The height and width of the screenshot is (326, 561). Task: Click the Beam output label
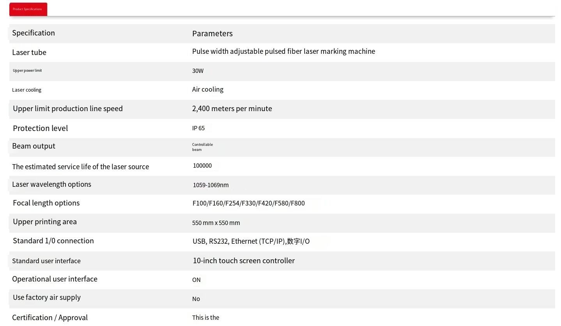point(34,146)
